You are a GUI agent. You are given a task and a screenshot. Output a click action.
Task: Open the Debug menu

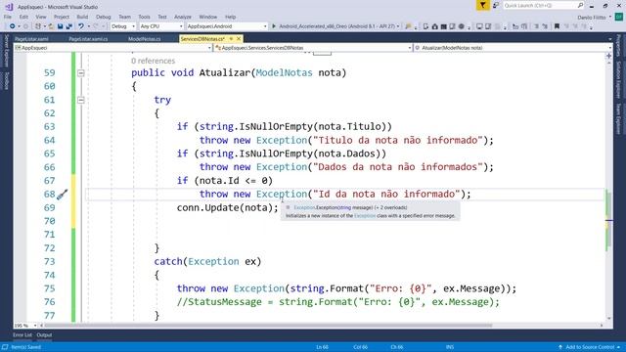(x=103, y=17)
